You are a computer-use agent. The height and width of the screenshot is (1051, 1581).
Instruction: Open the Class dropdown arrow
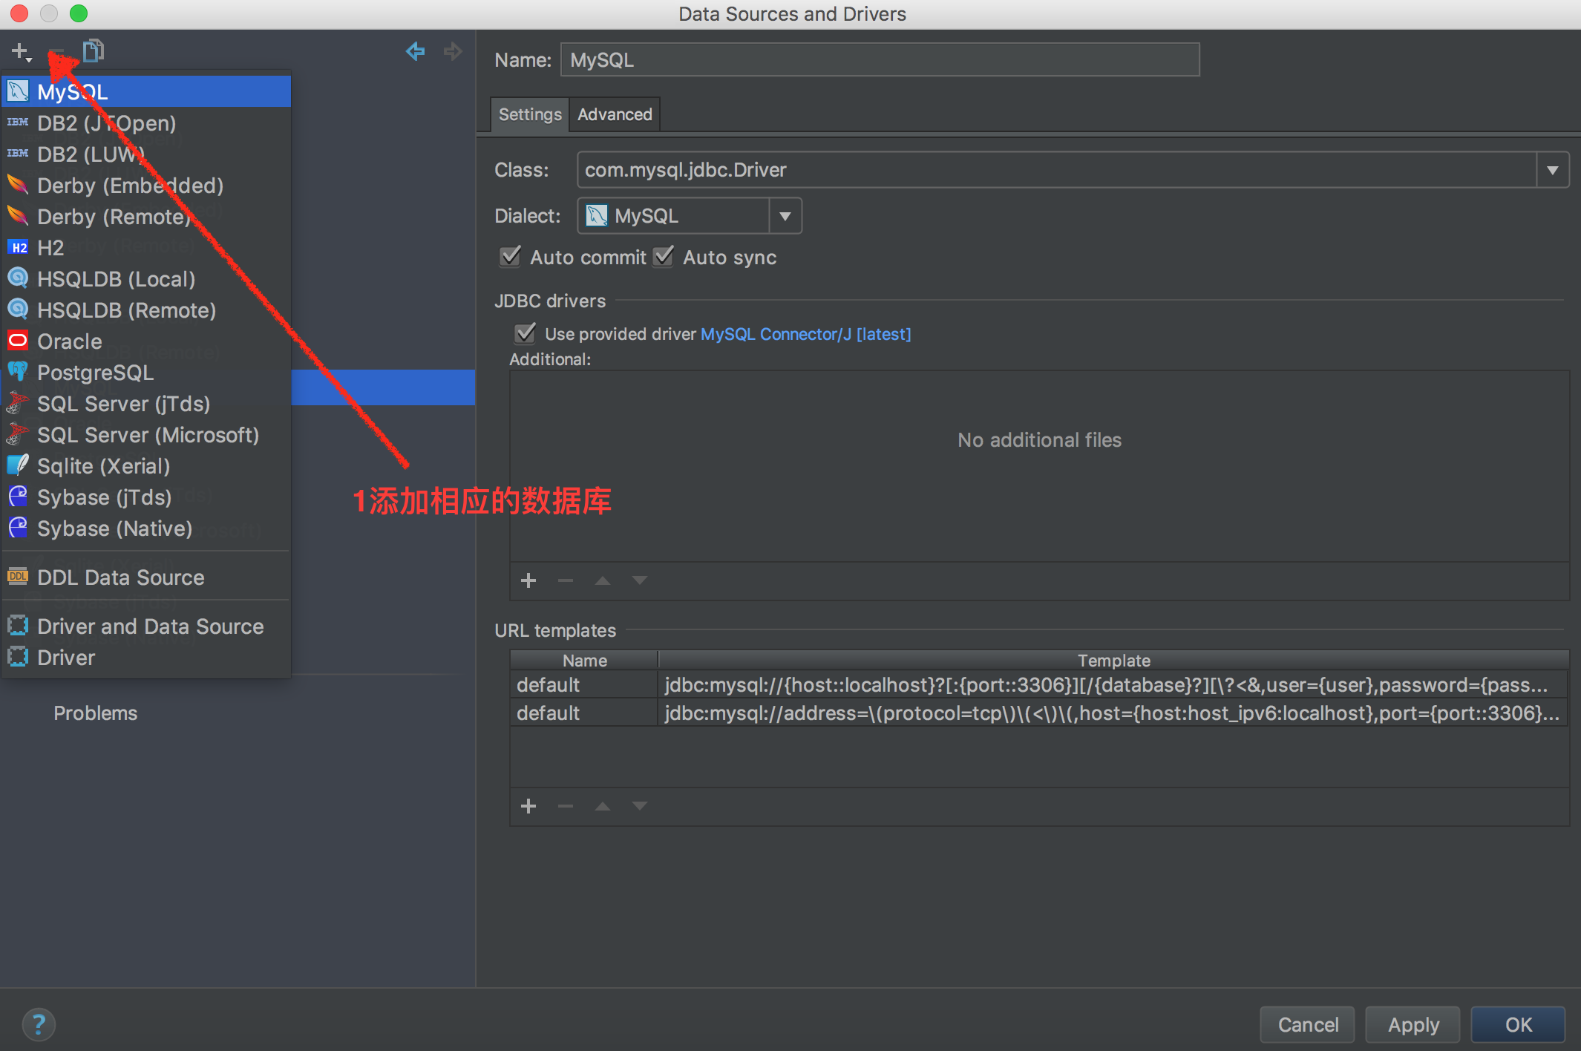click(1552, 170)
